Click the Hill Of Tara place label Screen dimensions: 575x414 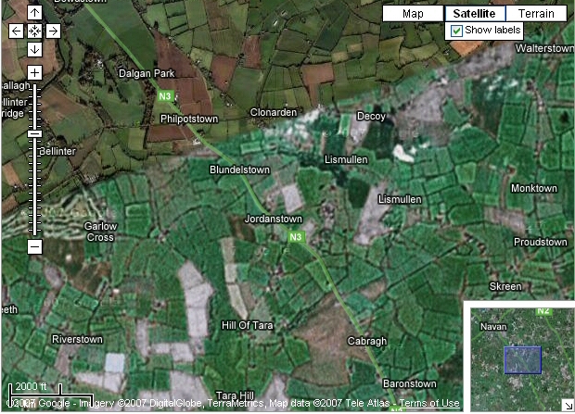(246, 325)
